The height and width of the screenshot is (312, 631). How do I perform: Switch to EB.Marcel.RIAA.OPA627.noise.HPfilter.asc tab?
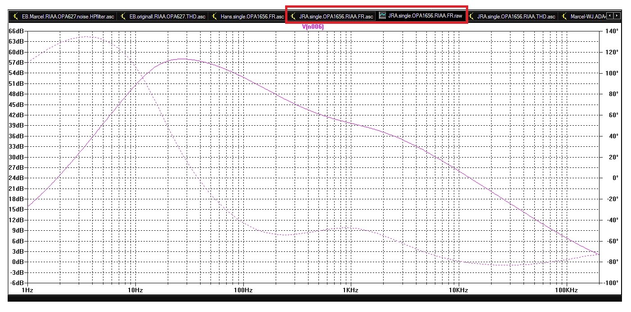[x=63, y=17]
